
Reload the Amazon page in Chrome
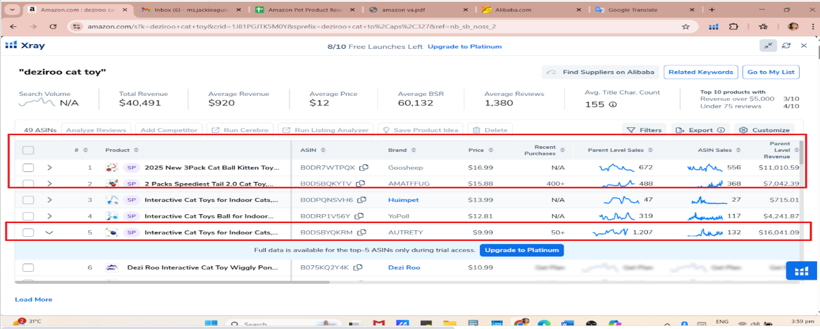53,27
